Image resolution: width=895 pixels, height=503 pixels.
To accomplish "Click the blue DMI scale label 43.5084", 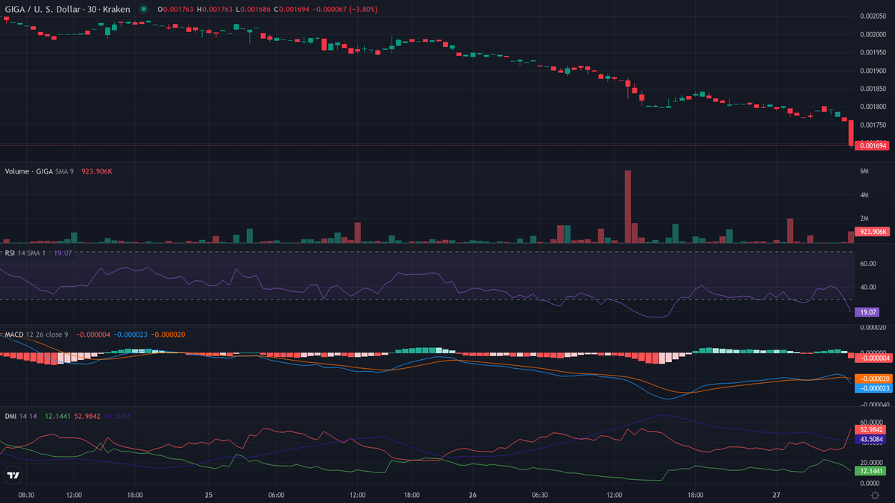I will pos(870,439).
